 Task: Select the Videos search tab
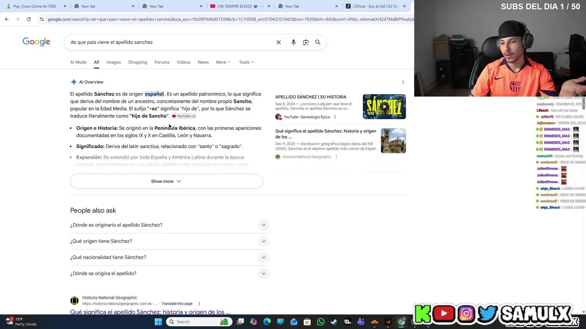pyautogui.click(x=184, y=62)
